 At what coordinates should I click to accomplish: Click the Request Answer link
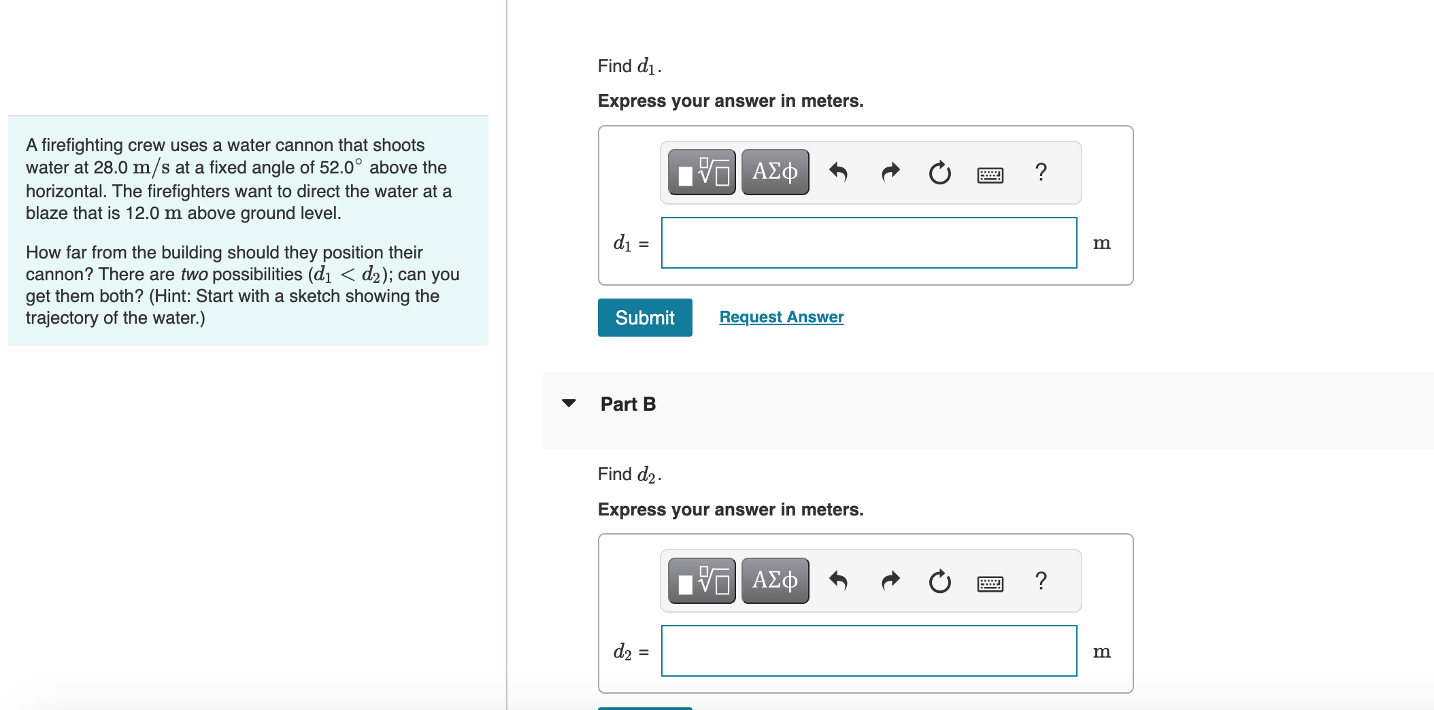pos(782,317)
